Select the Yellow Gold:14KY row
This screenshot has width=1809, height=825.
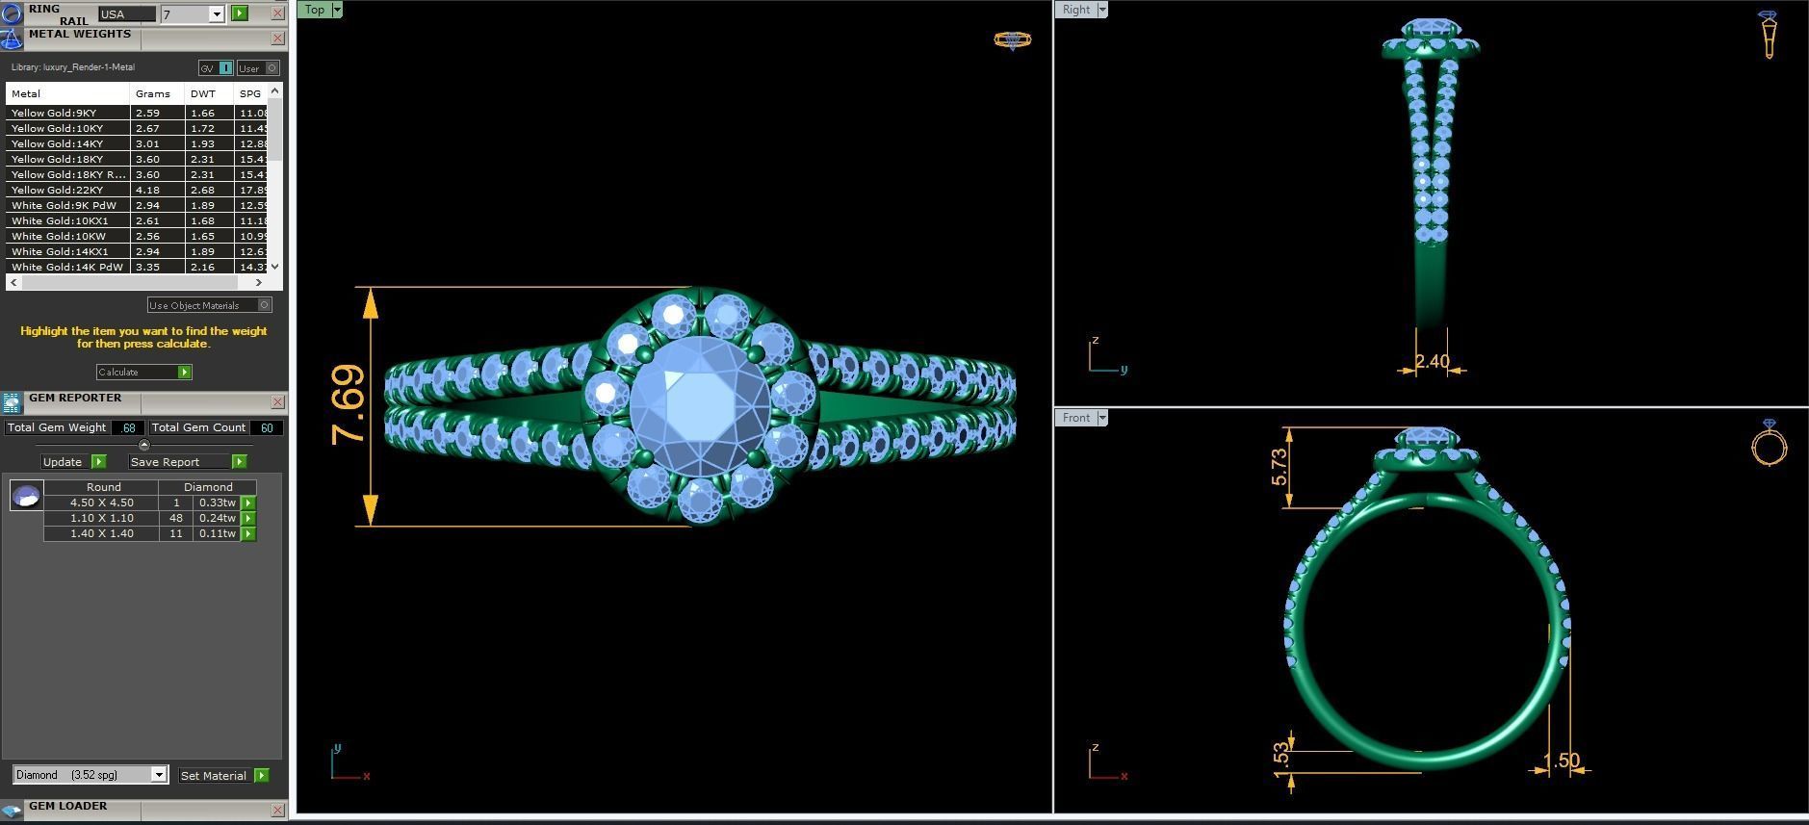[138, 143]
